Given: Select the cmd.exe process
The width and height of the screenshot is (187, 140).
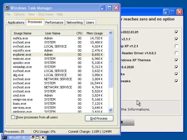Looking at the screenshot, I should pyautogui.click(x=58, y=95).
